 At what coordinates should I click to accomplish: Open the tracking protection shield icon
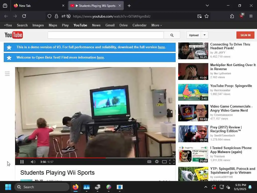[49, 16]
